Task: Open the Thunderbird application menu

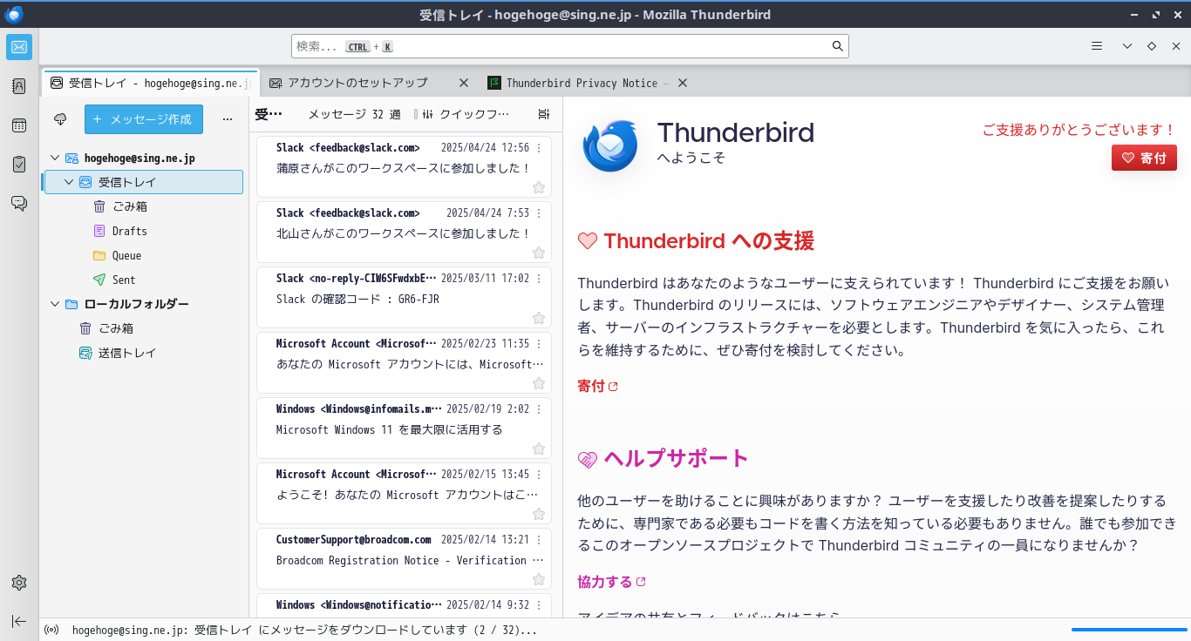Action: (1097, 46)
